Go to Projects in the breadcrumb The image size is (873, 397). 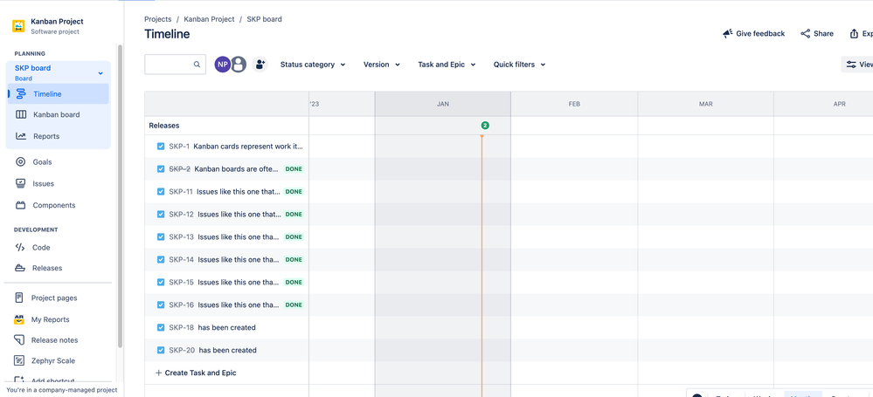[158, 19]
